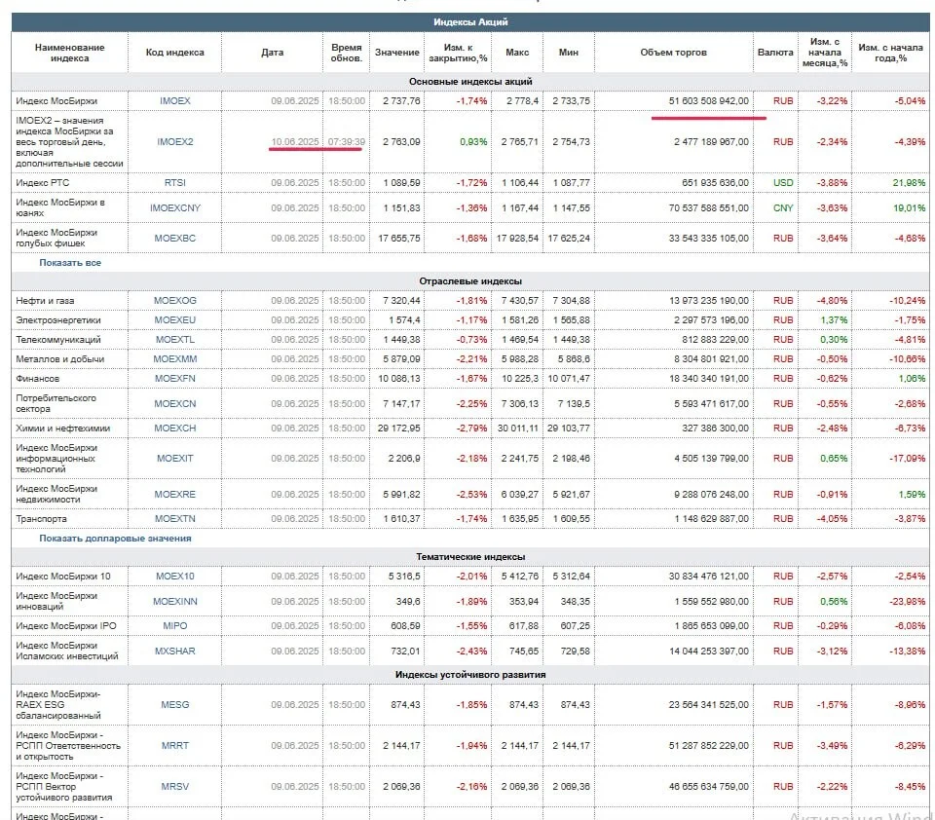Open the MOEXRE real estate link
The width and height of the screenshot is (935, 820).
[x=174, y=495]
